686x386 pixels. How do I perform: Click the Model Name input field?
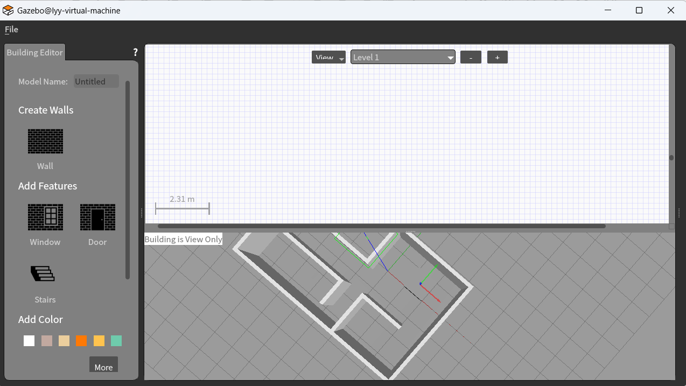(x=96, y=81)
